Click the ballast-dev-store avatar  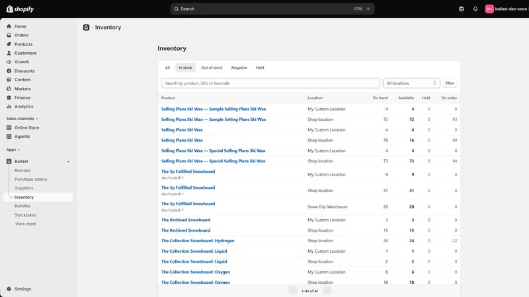tap(489, 9)
